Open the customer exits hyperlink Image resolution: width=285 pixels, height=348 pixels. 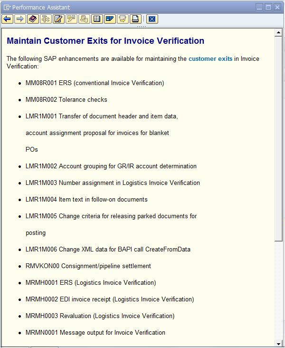[210, 59]
